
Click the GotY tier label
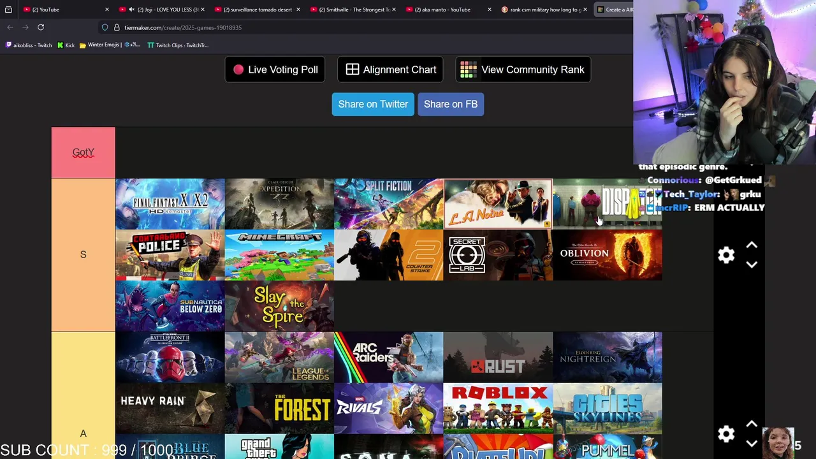84,152
